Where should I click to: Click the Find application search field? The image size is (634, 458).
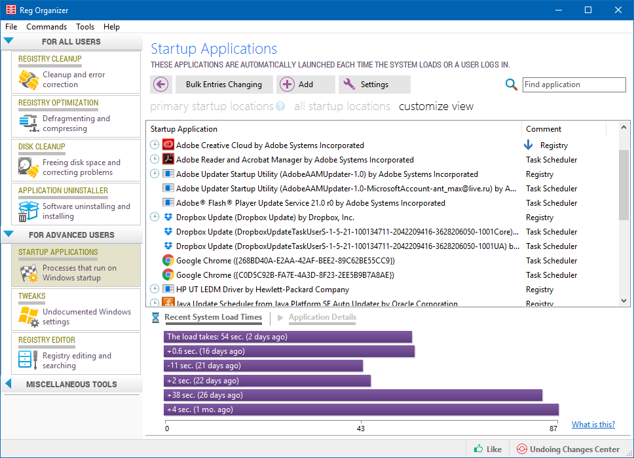(574, 85)
